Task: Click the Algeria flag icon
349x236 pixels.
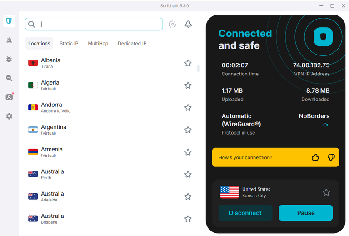Action: (x=33, y=85)
